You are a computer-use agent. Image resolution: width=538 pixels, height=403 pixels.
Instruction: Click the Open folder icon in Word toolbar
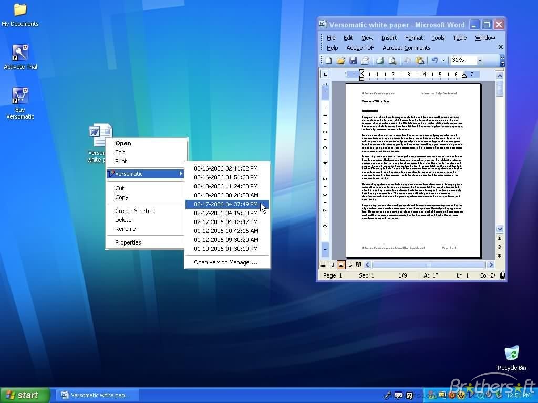tap(340, 61)
